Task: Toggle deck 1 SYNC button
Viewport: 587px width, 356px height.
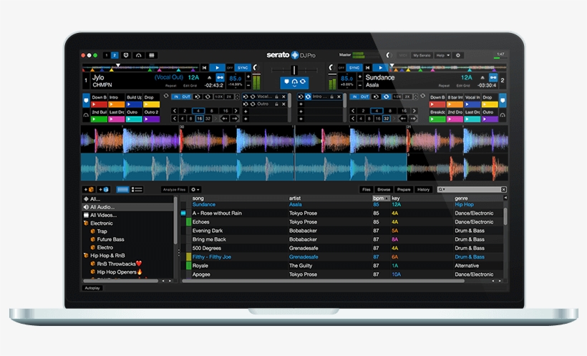Action: coord(243,68)
